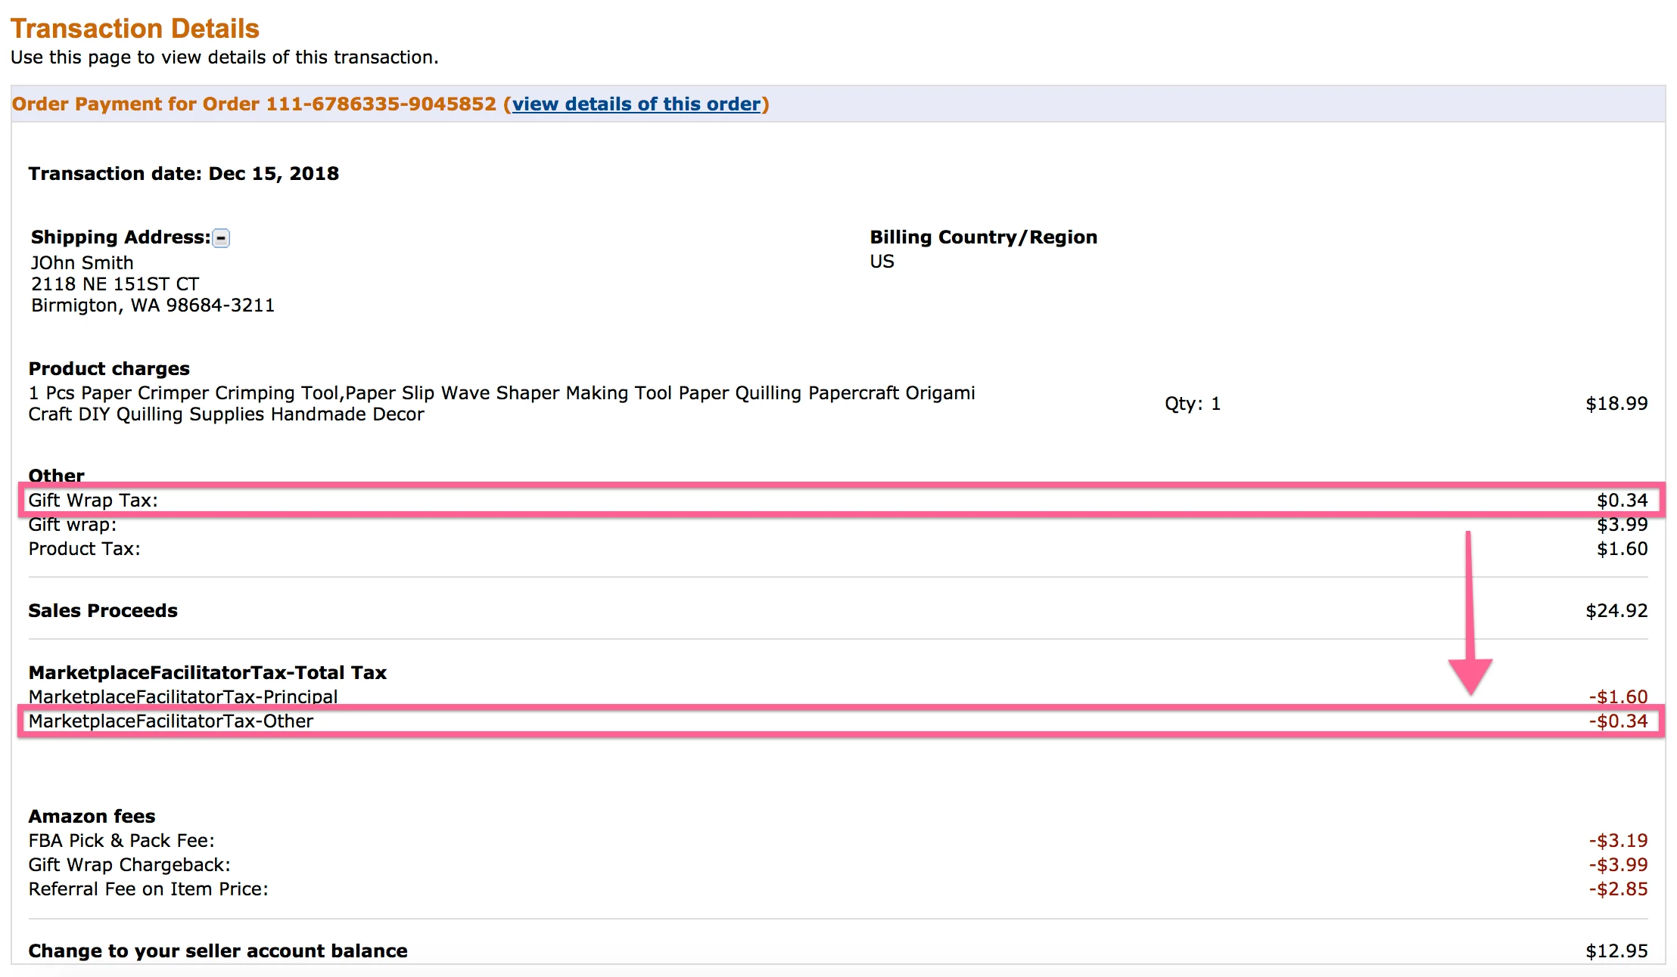
Task: Click the name JOhn Smith
Action: pyautogui.click(x=82, y=263)
